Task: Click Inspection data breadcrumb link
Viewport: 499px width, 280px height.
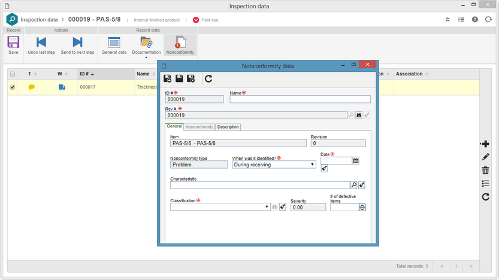Action: (39, 20)
